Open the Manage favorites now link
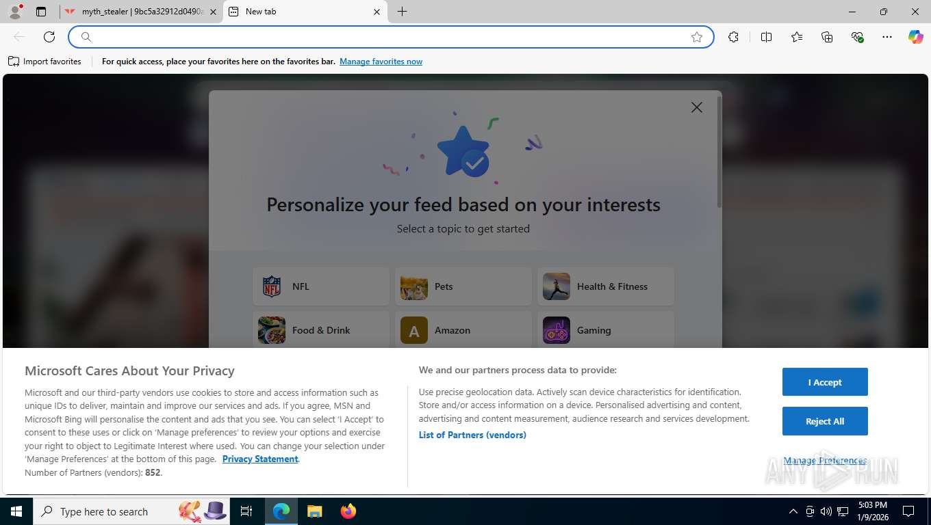Image resolution: width=931 pixels, height=525 pixels. [381, 62]
